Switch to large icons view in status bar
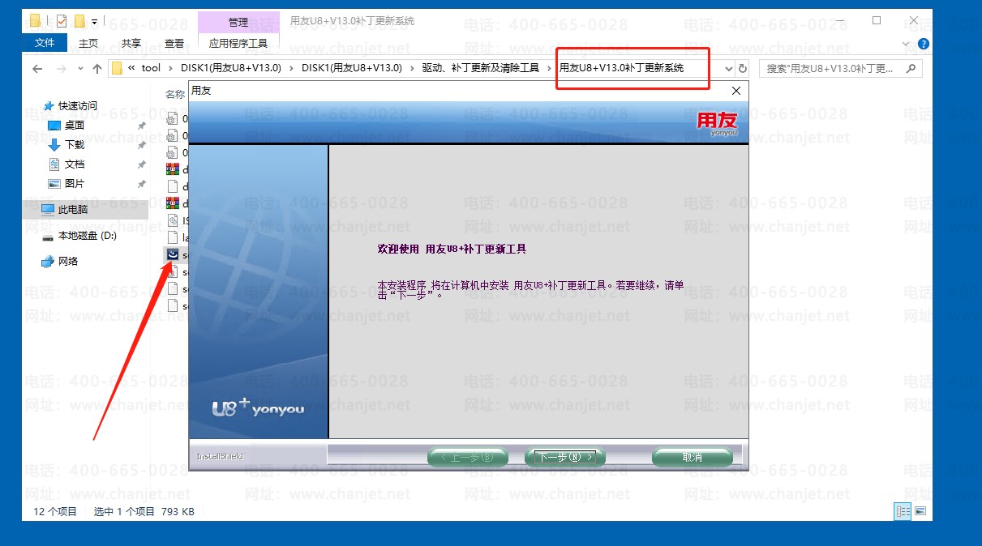This screenshot has width=982, height=546. (920, 511)
